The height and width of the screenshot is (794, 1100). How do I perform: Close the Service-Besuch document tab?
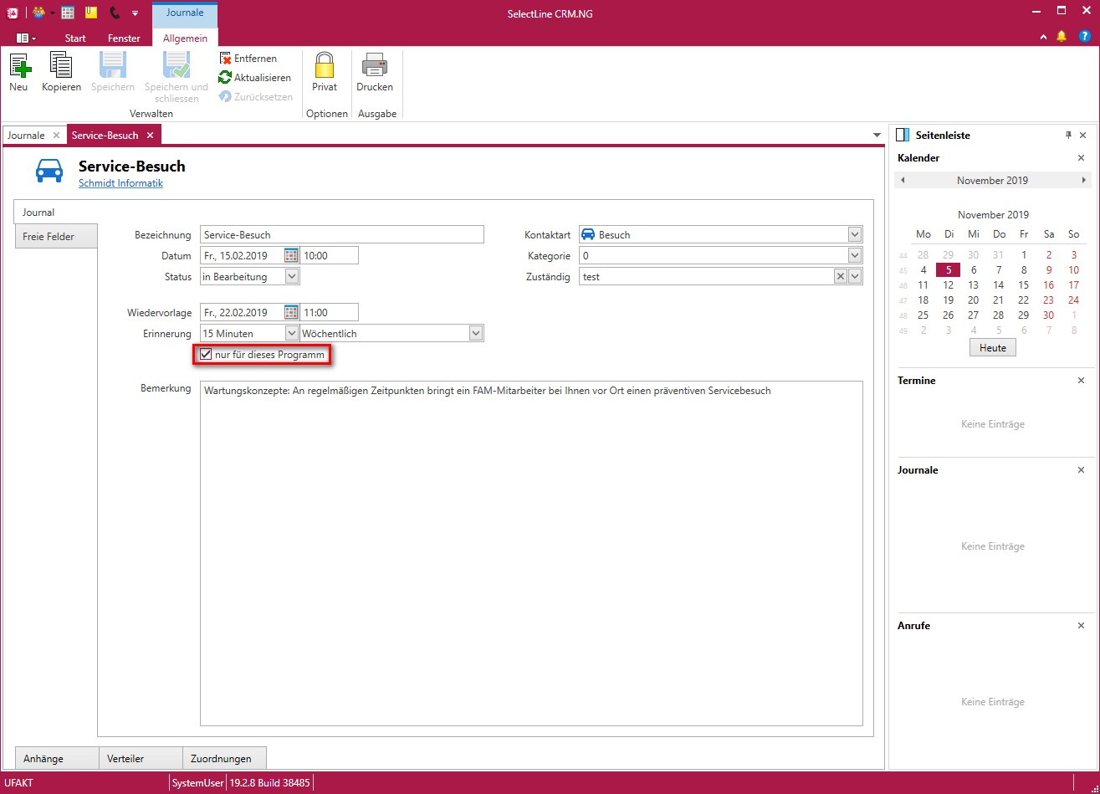click(x=150, y=135)
